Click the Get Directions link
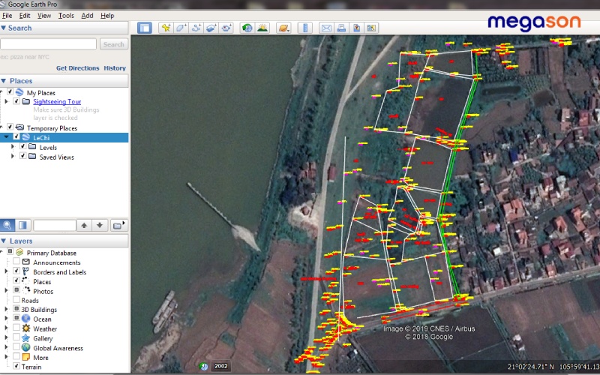The width and height of the screenshot is (600, 375). point(77,68)
